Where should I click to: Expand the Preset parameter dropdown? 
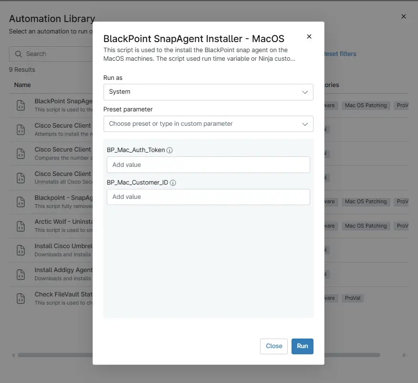pyautogui.click(x=208, y=124)
